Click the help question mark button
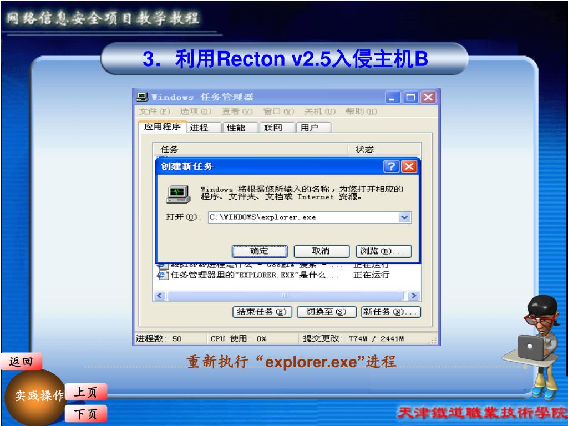This screenshot has height=426, width=568. click(391, 166)
